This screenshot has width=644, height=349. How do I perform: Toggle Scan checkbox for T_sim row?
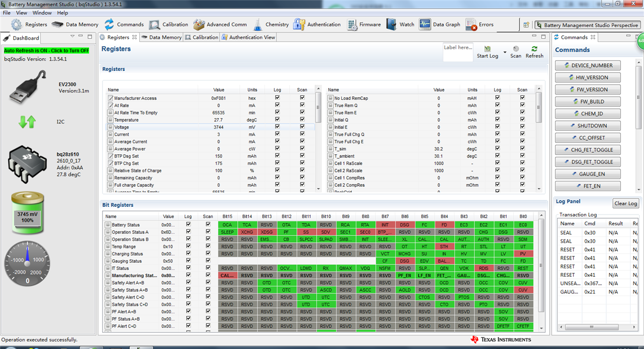tap(523, 148)
